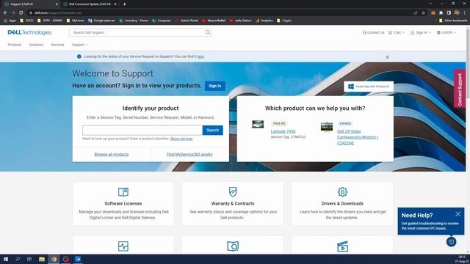Open the Analytics bookmark
The height and width of the screenshot is (264, 470).
click(264, 21)
